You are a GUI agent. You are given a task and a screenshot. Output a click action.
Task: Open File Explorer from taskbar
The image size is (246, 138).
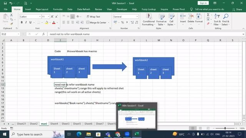(89, 134)
